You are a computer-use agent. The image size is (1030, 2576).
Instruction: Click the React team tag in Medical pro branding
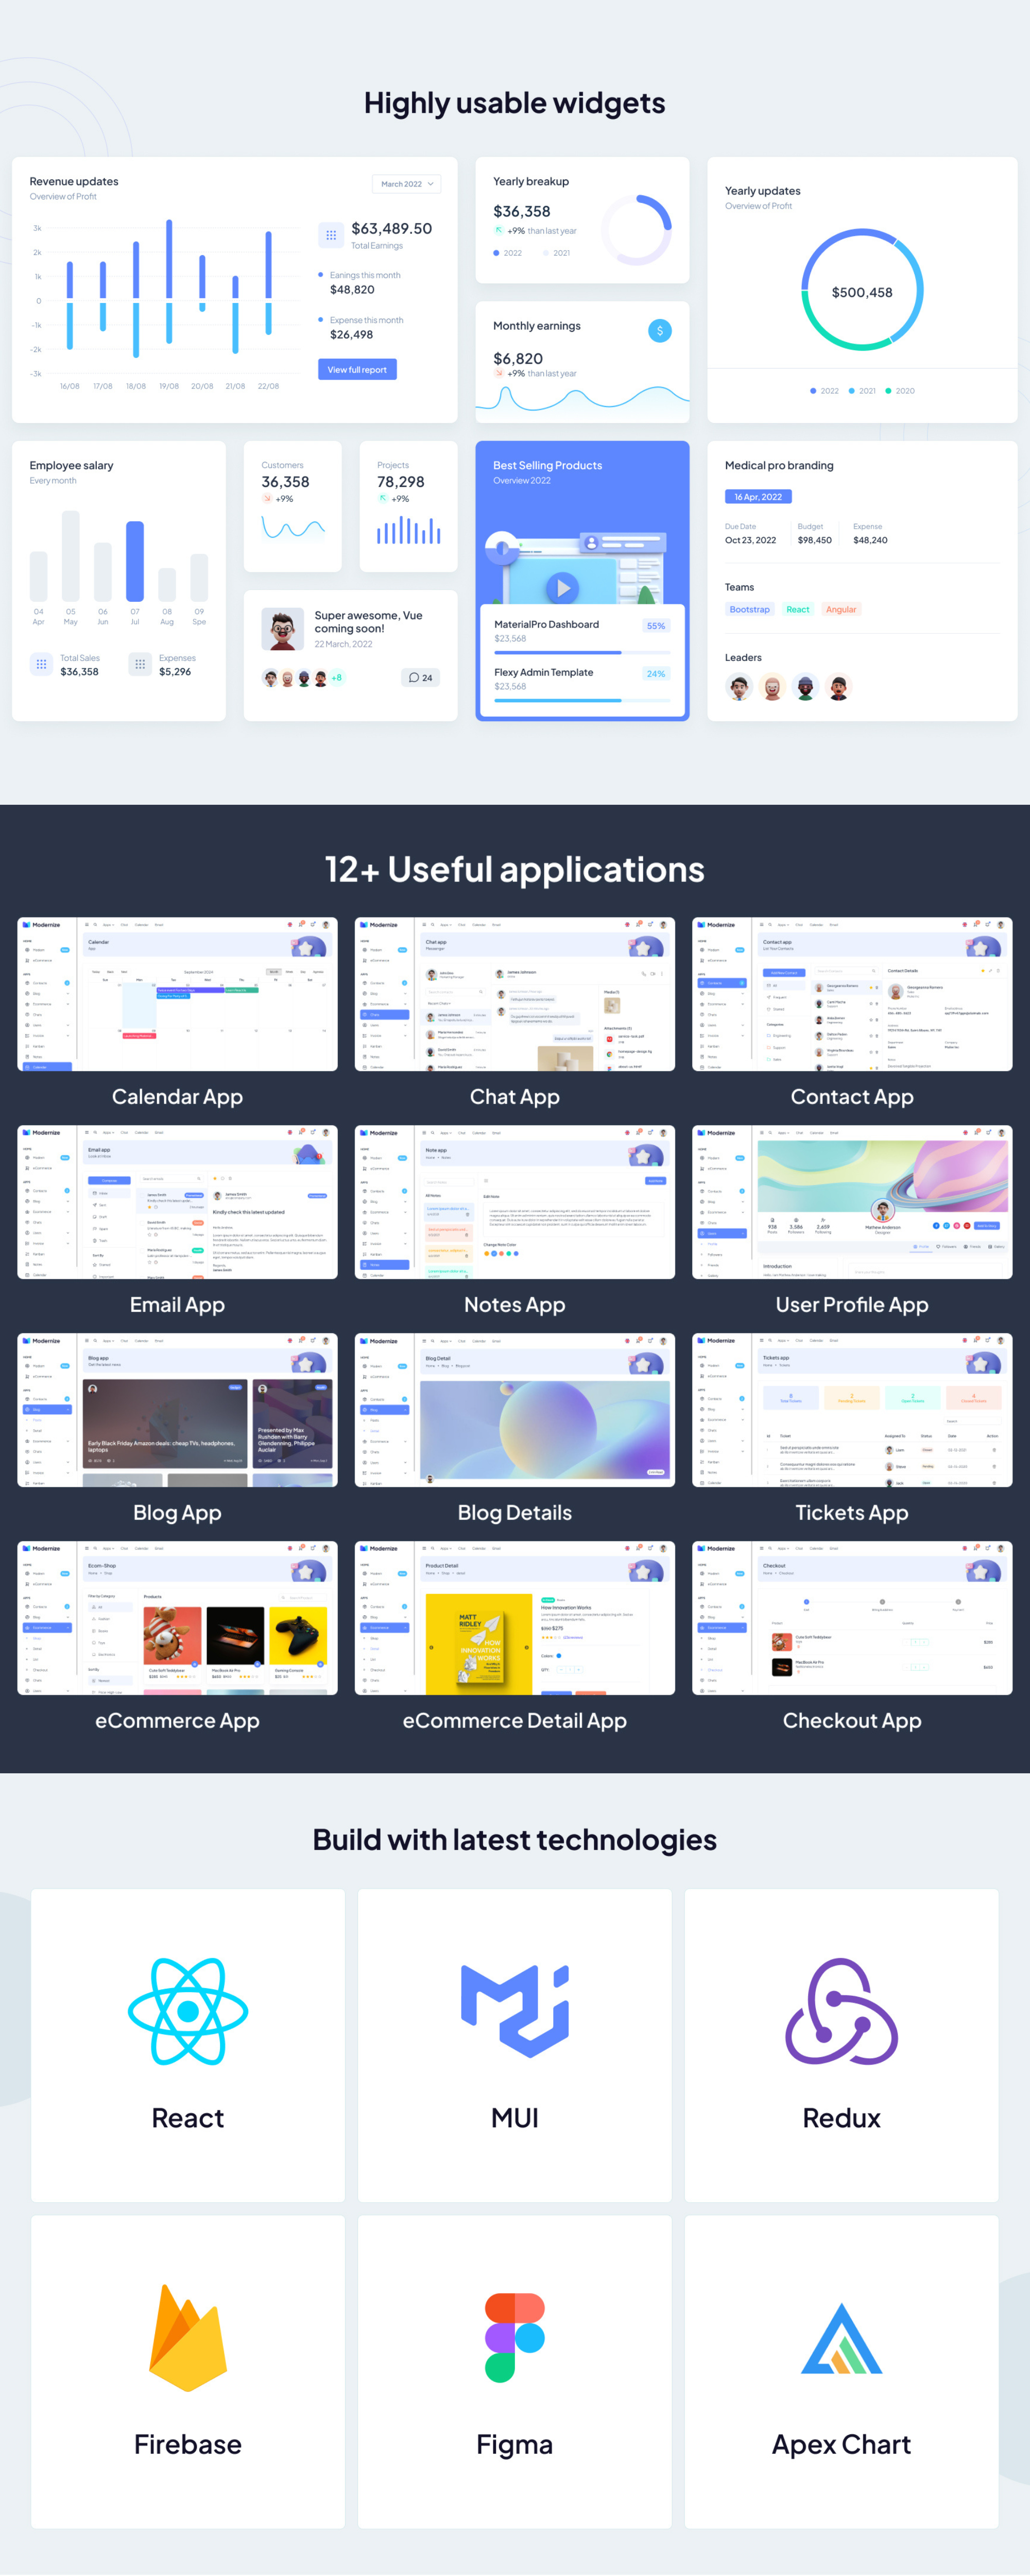point(797,609)
